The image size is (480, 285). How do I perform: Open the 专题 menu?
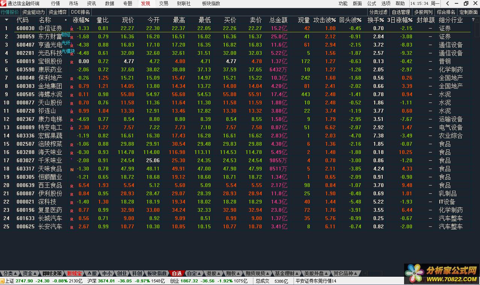[128, 3]
